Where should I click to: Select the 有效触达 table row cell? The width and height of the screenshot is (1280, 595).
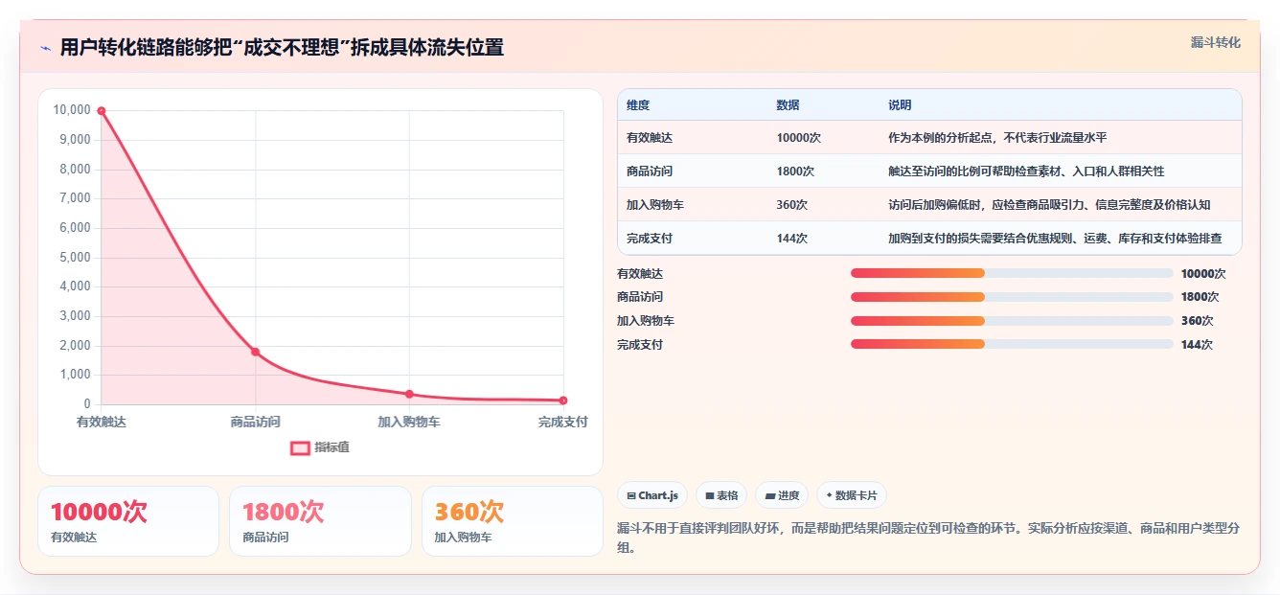650,138
